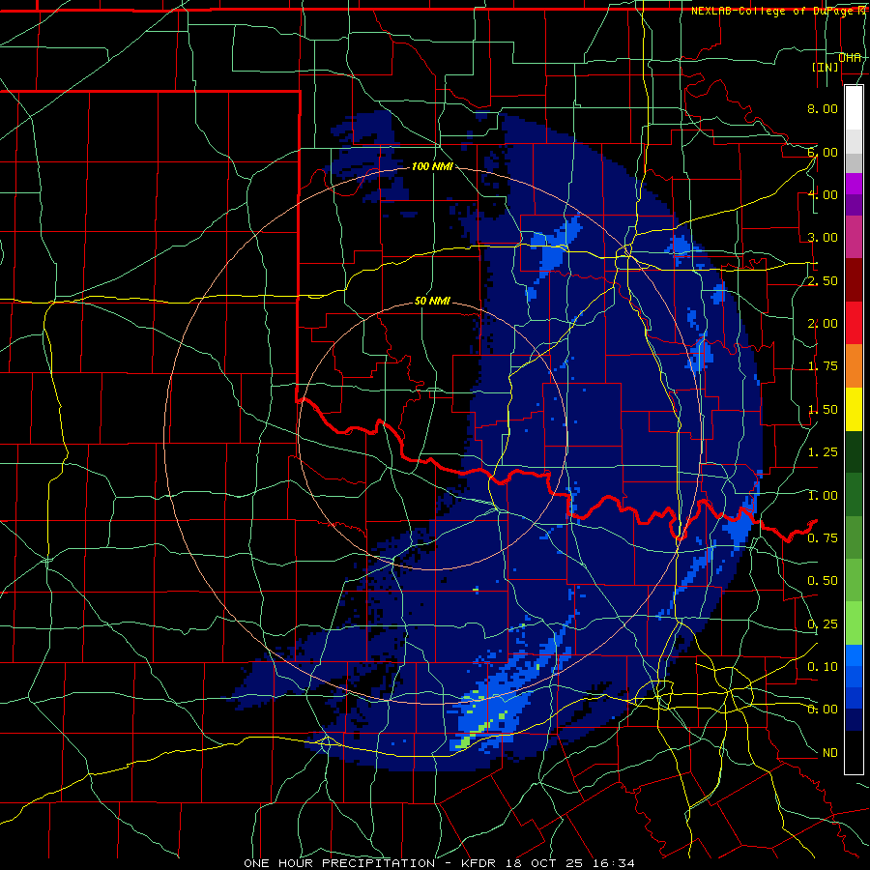
Task: Click the 50 NMI range ring label
Action: click(432, 302)
